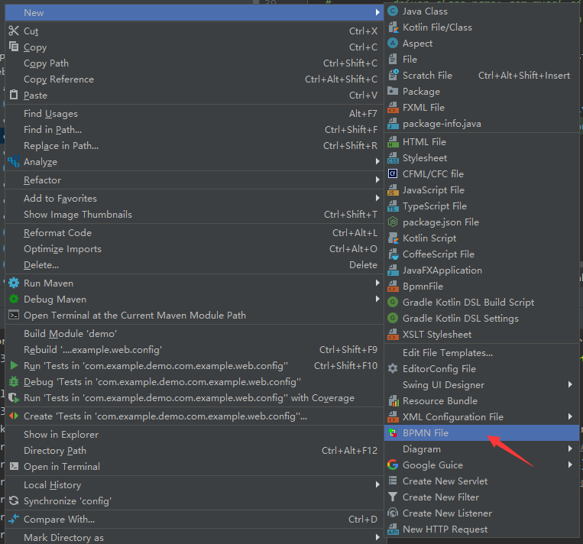Click the Run Maven gear icon
Screen dimensions: 583x544
14,283
